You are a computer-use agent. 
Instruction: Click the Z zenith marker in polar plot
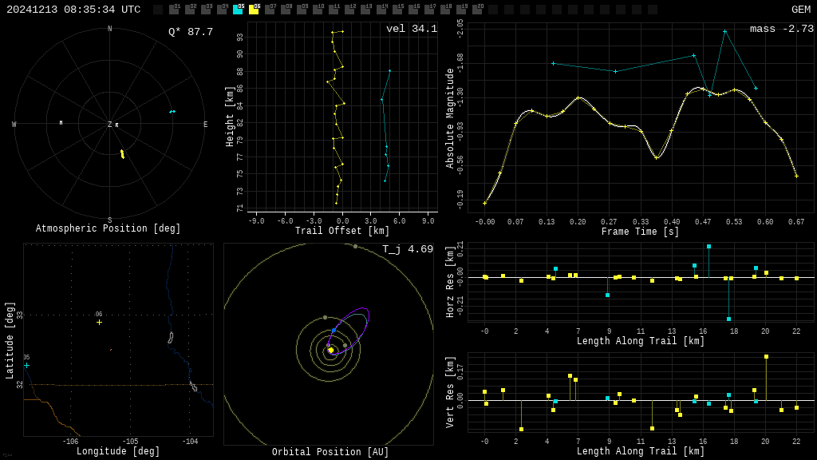point(110,125)
